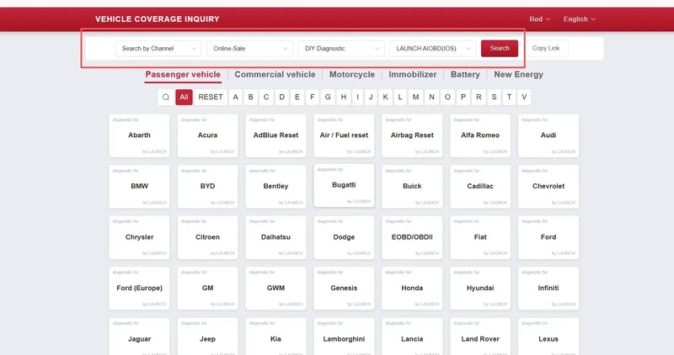674x355 pixels.
Task: Open the Bugatti brand card
Action: click(x=344, y=185)
